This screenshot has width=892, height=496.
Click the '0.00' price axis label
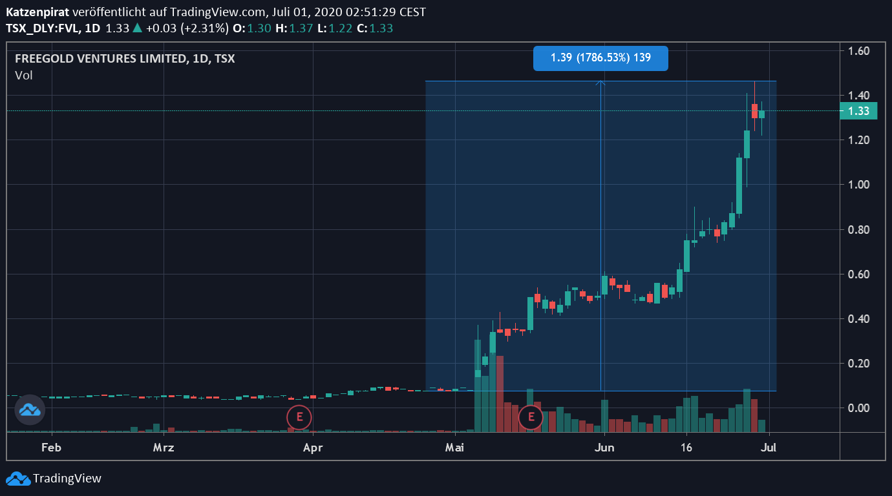[858, 408]
